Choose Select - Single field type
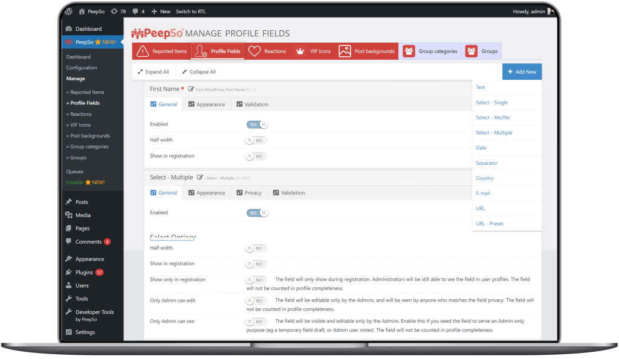This screenshot has height=359, width=619. 507,103
